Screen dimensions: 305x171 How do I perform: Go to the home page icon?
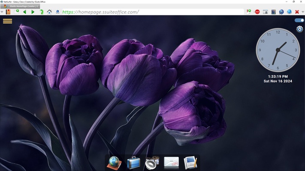[49, 12]
